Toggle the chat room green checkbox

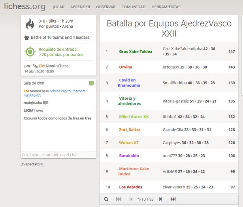[91, 84]
